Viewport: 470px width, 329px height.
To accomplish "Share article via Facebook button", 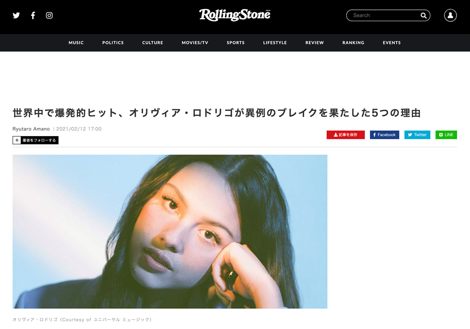I will coord(384,135).
